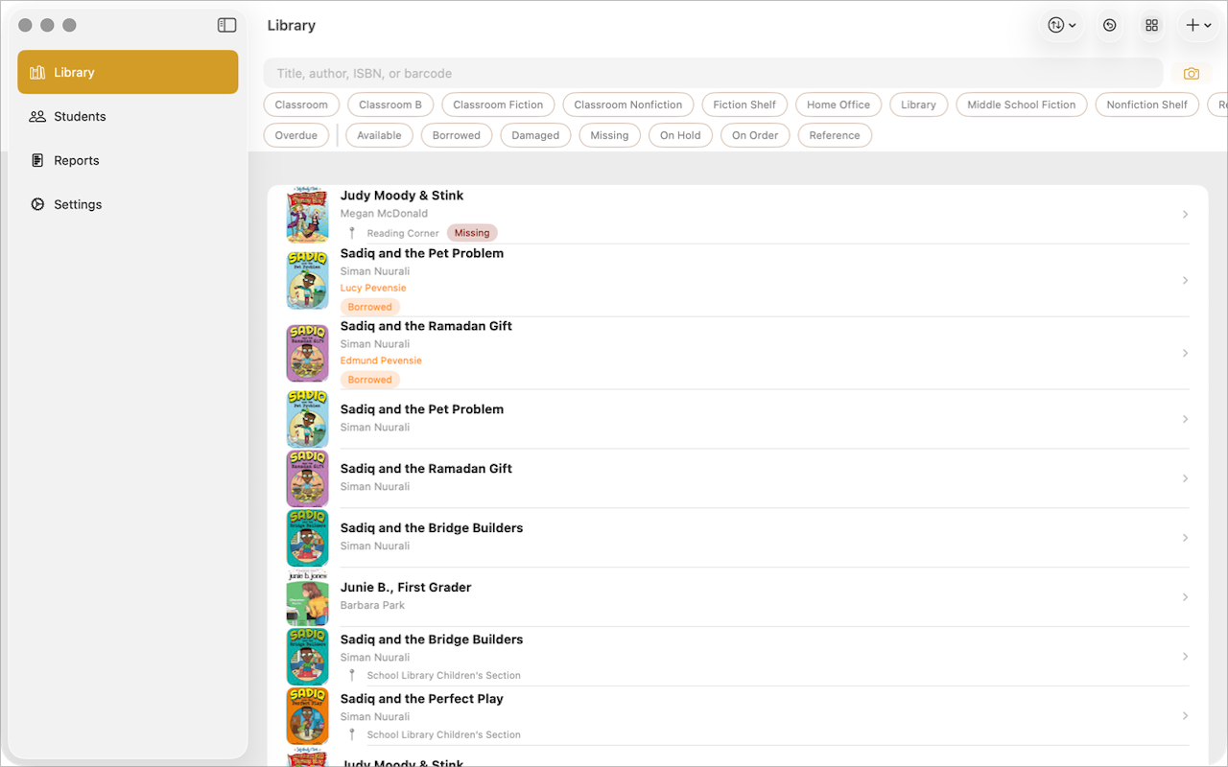Screen dimensions: 1228x767
Task: Click borrower name Edmund Pevensie
Action: [x=381, y=360]
